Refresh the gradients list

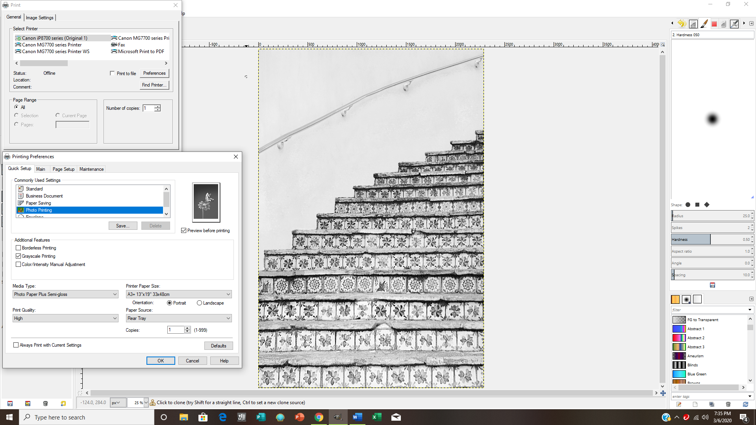click(745, 404)
